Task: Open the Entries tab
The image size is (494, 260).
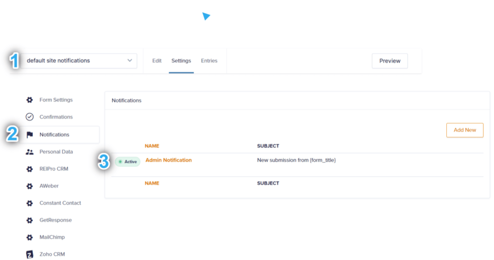Action: (x=209, y=61)
